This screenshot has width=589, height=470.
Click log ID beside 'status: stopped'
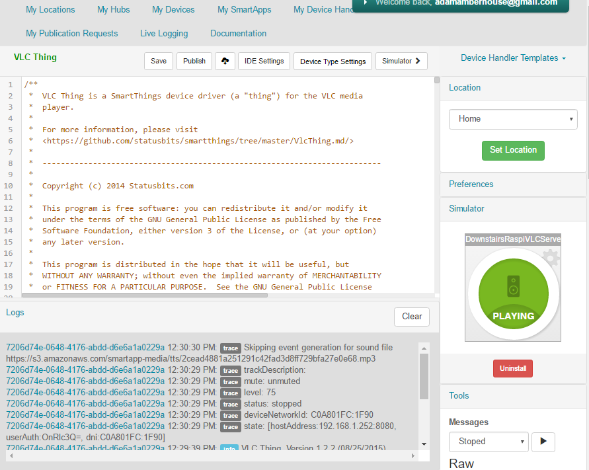[x=85, y=404]
